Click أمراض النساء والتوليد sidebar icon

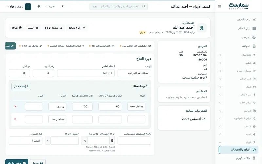click(254, 118)
